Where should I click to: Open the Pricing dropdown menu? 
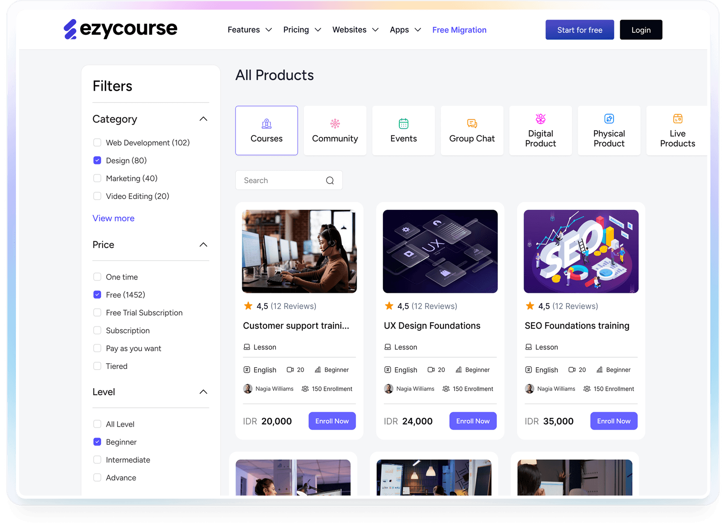point(302,29)
